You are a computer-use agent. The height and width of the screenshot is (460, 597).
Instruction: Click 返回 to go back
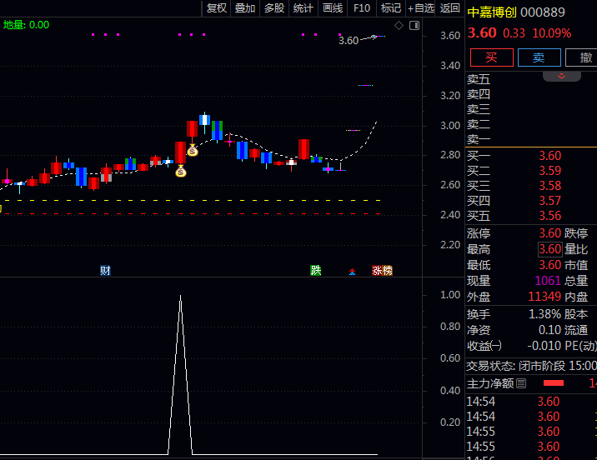(x=449, y=8)
